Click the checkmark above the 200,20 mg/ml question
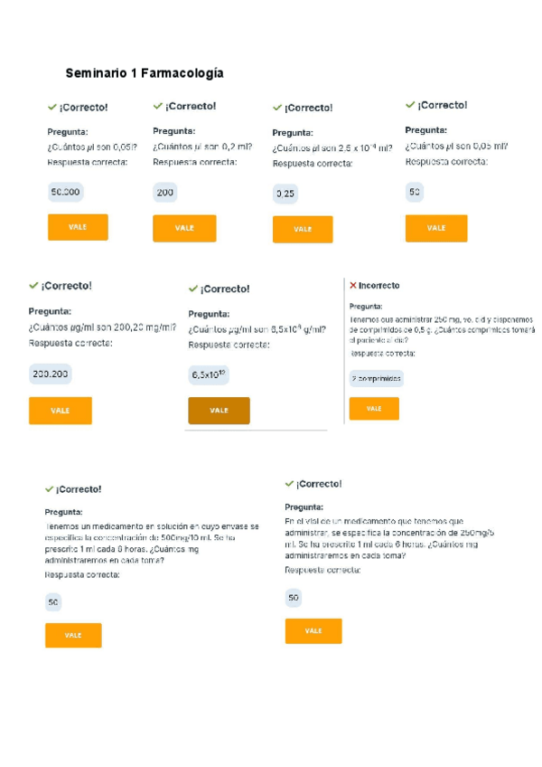542x767 pixels. pyautogui.click(x=33, y=285)
